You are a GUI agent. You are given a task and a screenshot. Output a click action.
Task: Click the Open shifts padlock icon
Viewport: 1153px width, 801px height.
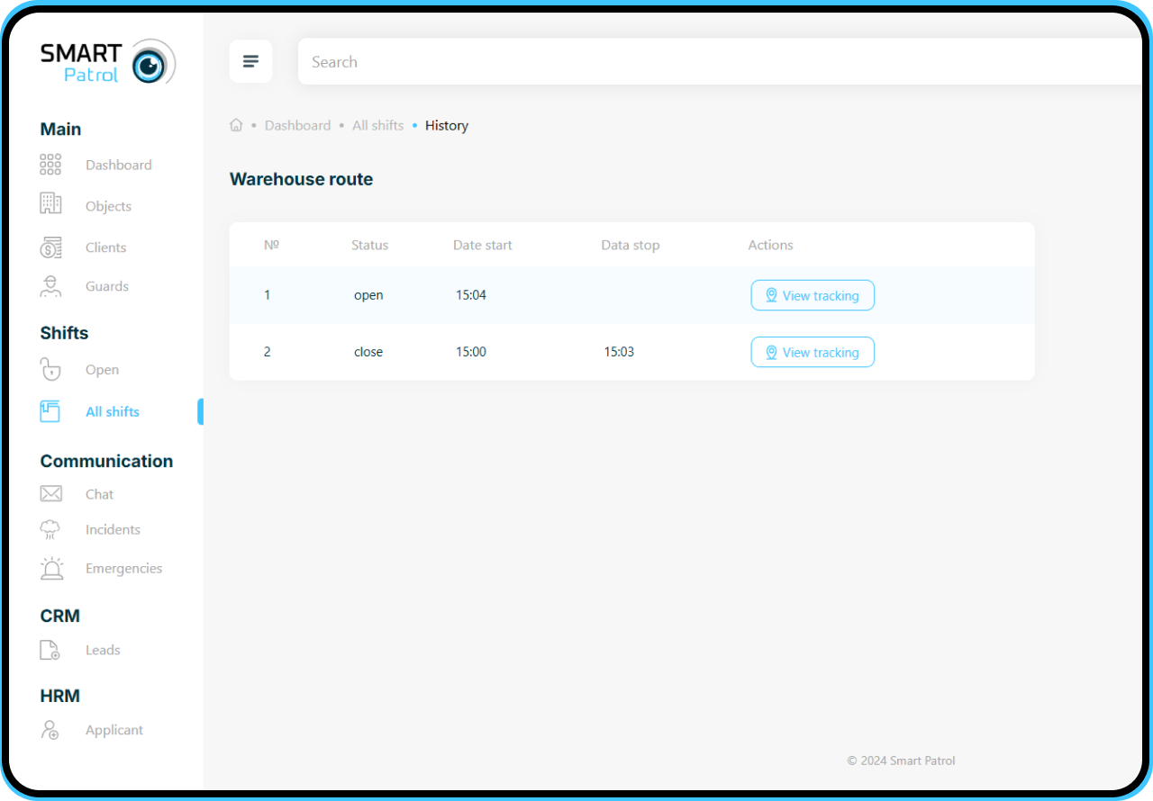(x=50, y=370)
